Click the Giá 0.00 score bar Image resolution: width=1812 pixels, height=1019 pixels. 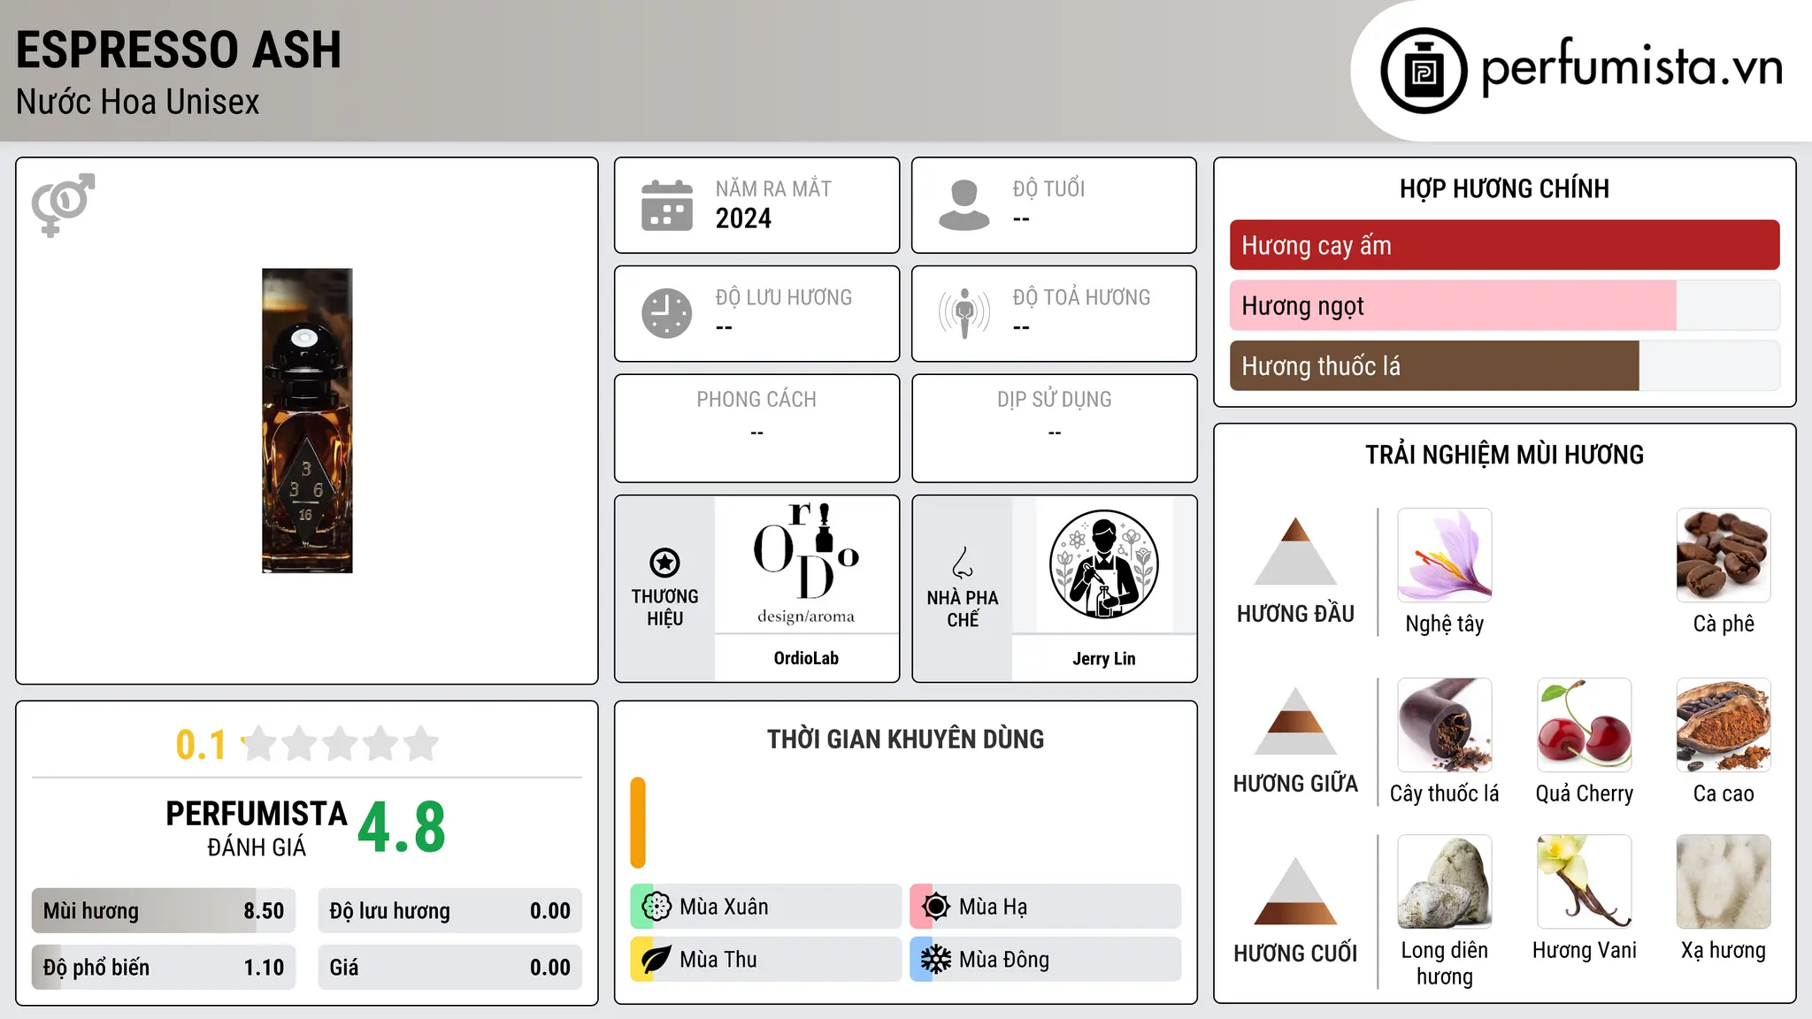[449, 968]
